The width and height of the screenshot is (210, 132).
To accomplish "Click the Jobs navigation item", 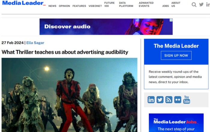I will click(x=165, y=6).
